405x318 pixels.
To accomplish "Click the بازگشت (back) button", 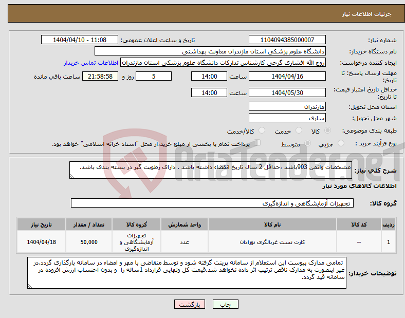I will 190,304.
